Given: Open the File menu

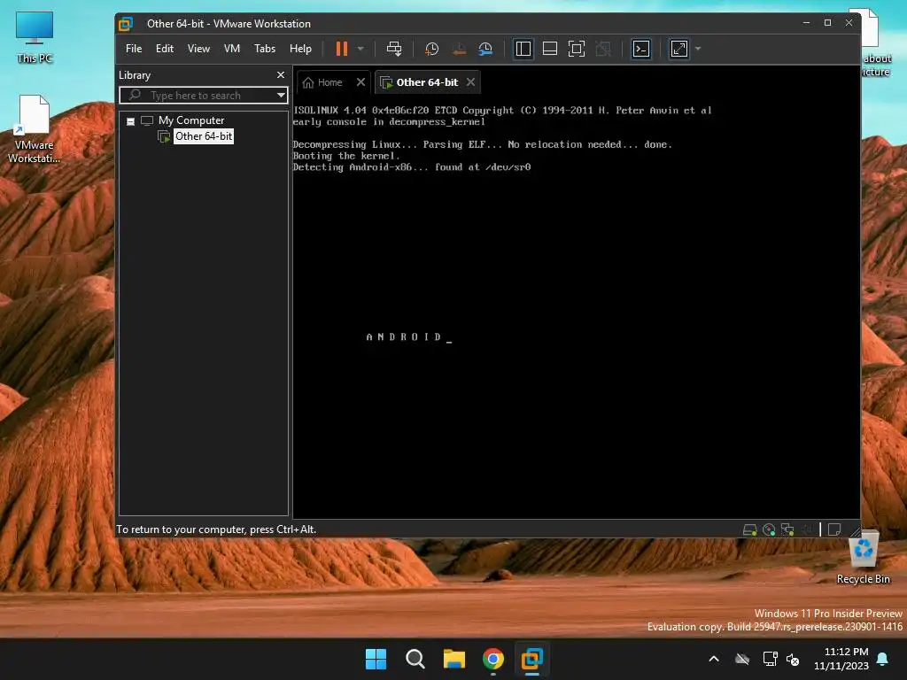Looking at the screenshot, I should 134,49.
